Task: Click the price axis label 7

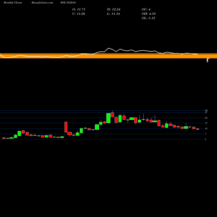Action: 206,134
